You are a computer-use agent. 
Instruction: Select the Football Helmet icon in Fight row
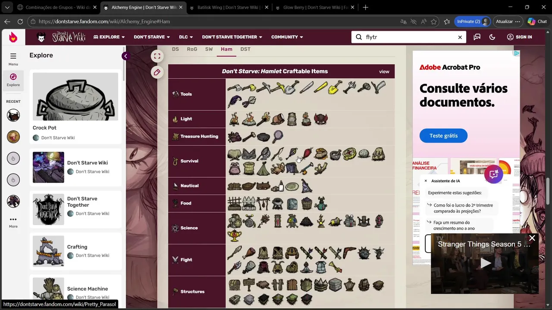coord(292,253)
